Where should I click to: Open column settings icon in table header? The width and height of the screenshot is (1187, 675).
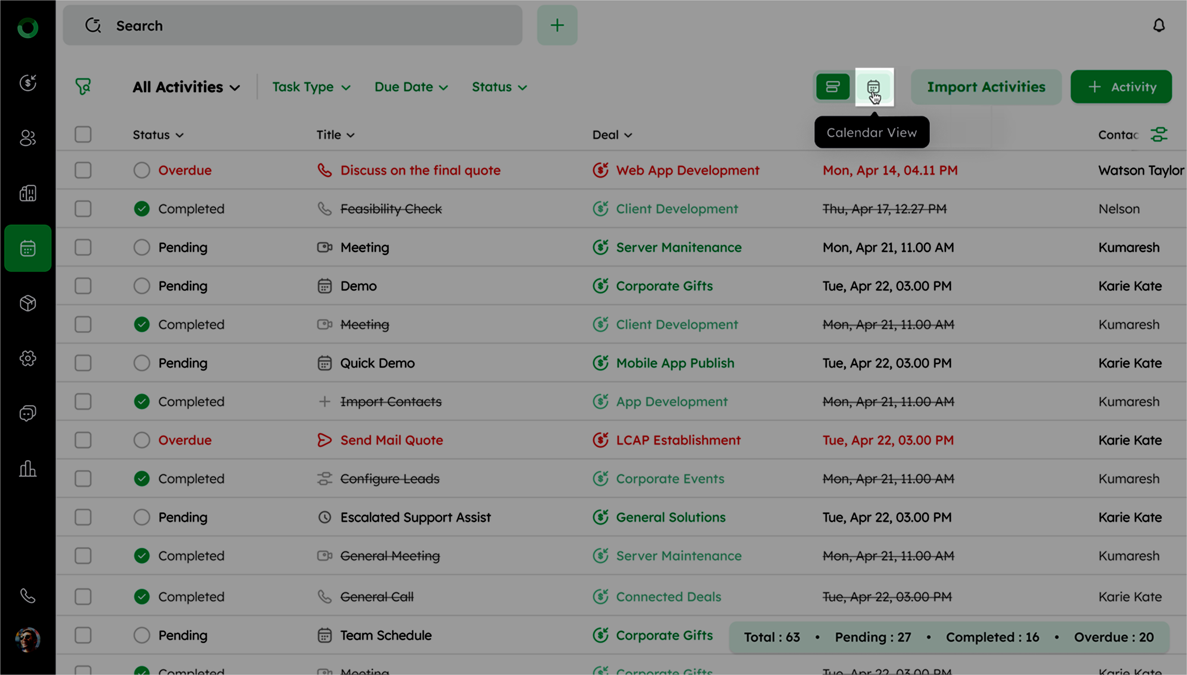(x=1159, y=134)
